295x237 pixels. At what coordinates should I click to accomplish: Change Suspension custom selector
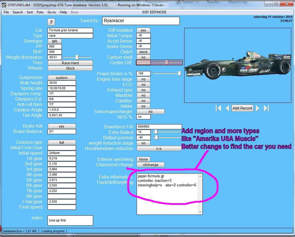pyautogui.click(x=62, y=78)
